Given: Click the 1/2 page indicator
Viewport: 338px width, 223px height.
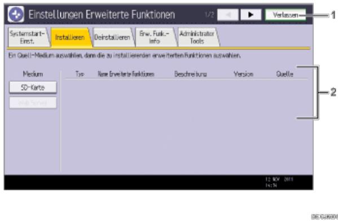Looking at the screenshot, I should 209,15.
